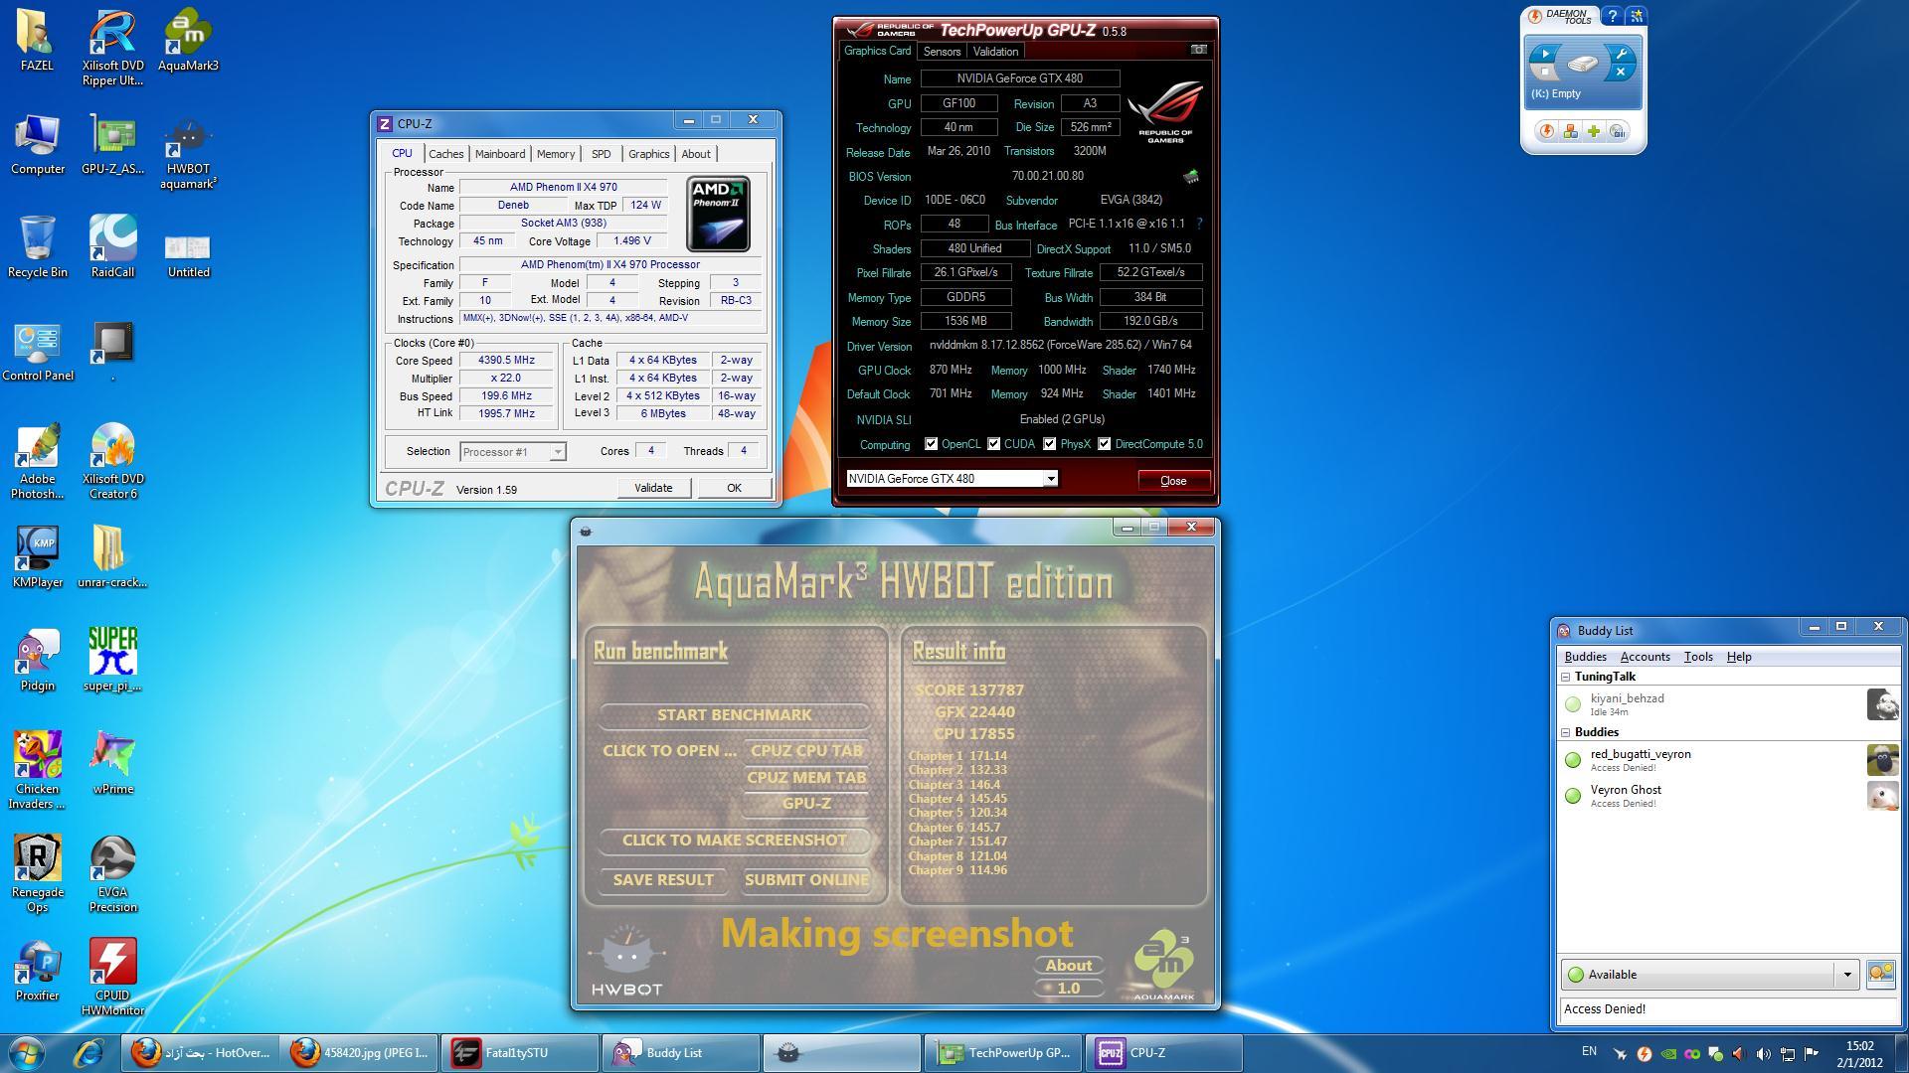Click the Validate button in CPU-Z
Screen dimensions: 1909x1073
click(653, 488)
